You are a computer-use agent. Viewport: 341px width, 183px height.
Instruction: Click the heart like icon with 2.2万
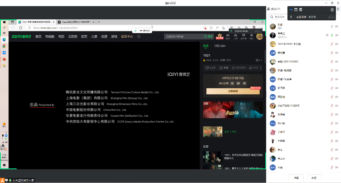tap(208, 68)
